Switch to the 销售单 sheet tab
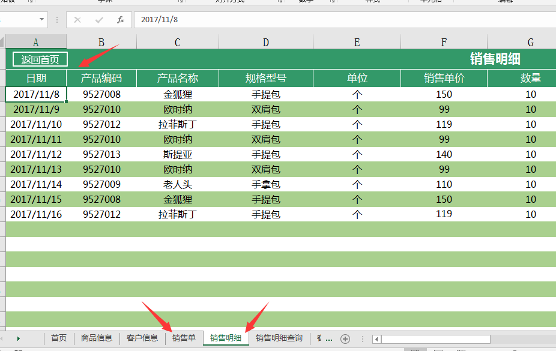Viewport: 556px width, 351px height. click(x=184, y=338)
